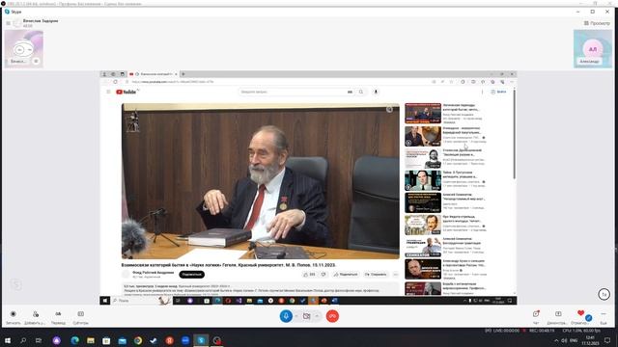End the Skype call with red button
The height and width of the screenshot is (347, 618).
332,316
